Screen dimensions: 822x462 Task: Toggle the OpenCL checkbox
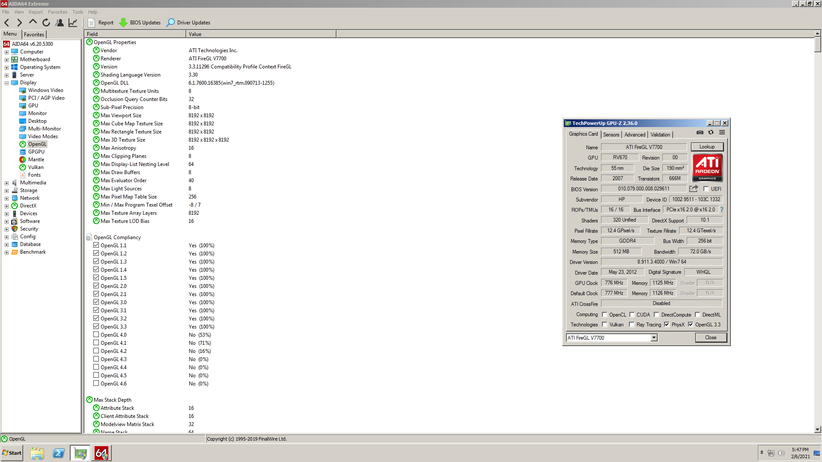[605, 314]
